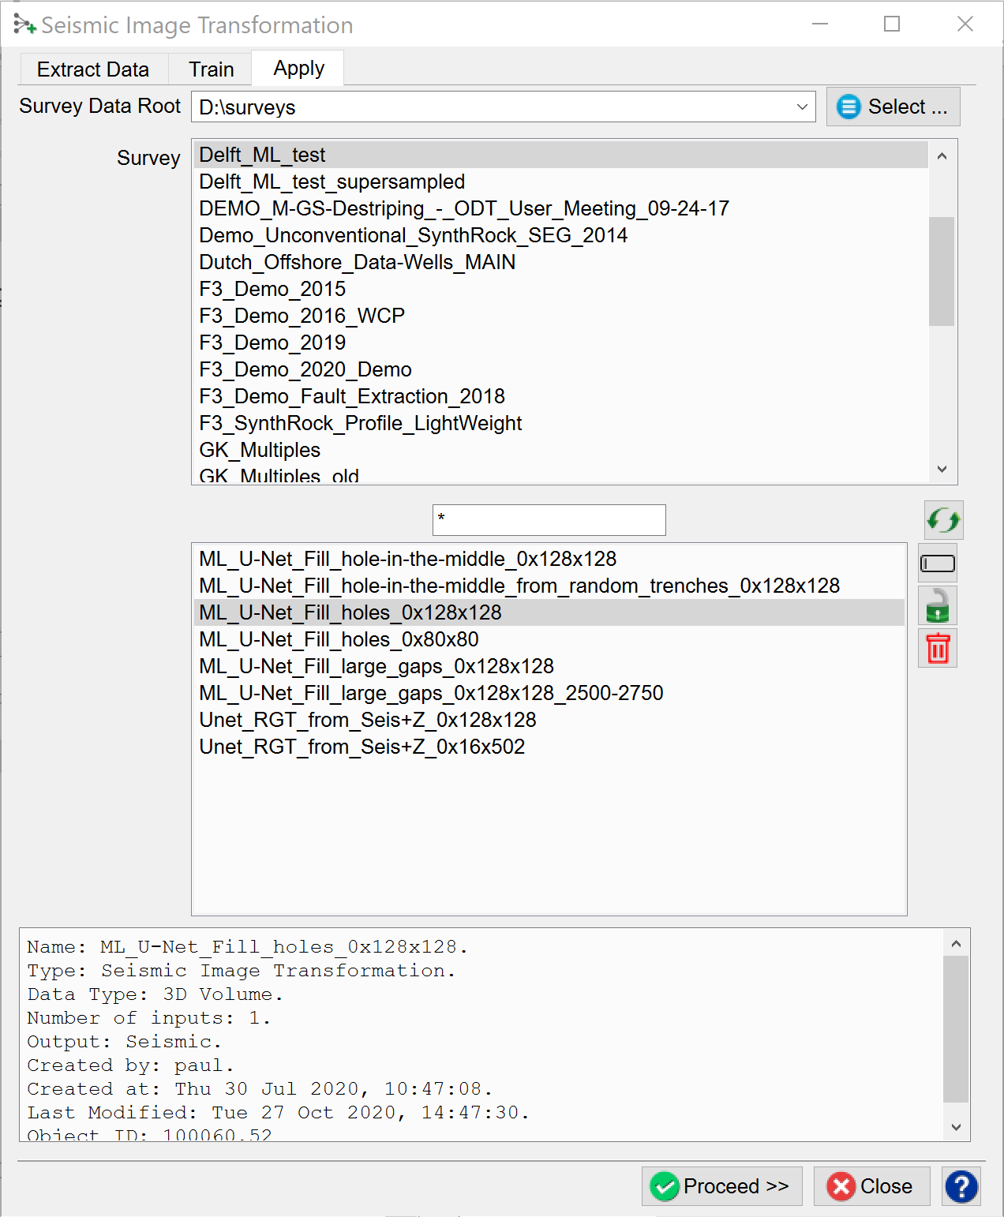Open help with the blue question mark

click(961, 1186)
